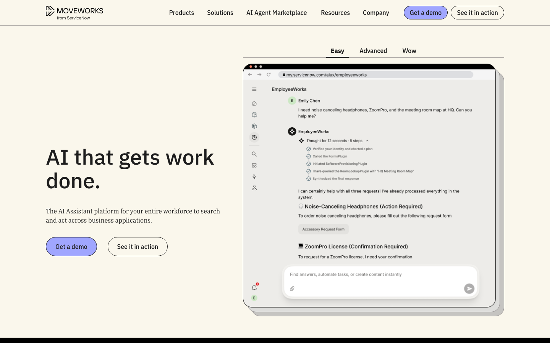Open the Company menu

(376, 13)
